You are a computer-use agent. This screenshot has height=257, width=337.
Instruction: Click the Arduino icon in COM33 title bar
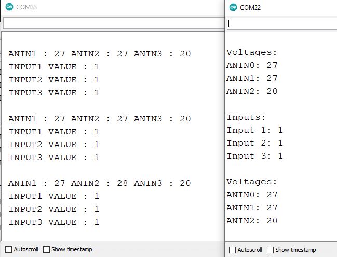pos(9,7)
